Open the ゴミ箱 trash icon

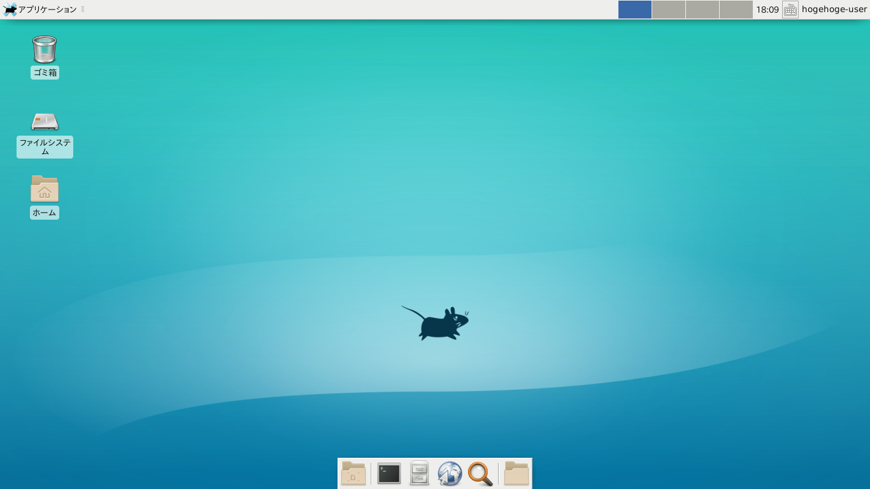pos(45,50)
